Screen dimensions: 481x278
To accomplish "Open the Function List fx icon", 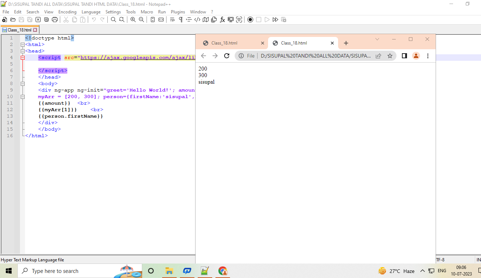I will [222, 20].
